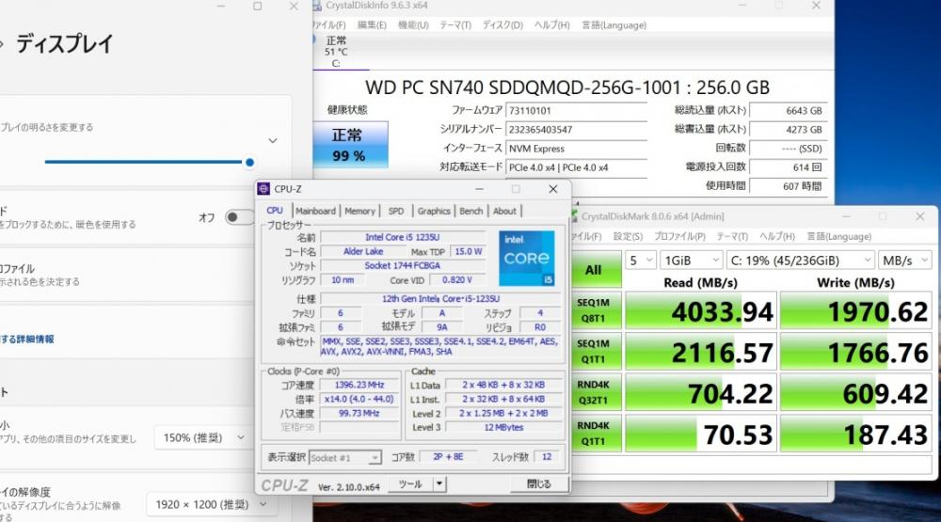Click the firmware field 73110101
This screenshot has height=522, width=941.
point(576,110)
